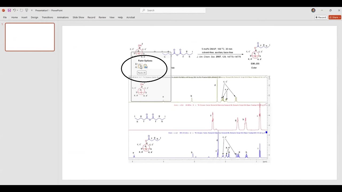Select the Transitions tab
The image size is (342, 192).
tap(47, 17)
